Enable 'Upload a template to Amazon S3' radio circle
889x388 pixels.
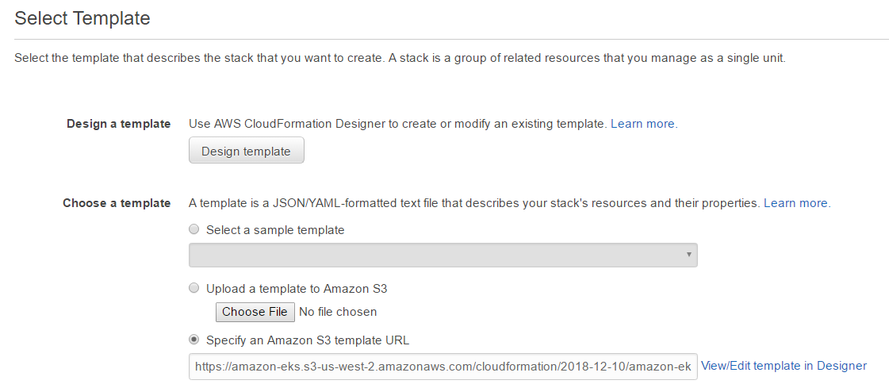(x=194, y=289)
